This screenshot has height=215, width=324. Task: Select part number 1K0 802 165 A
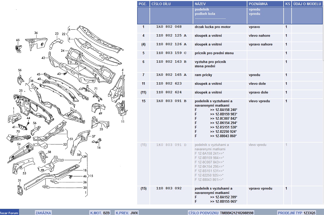[171, 75]
